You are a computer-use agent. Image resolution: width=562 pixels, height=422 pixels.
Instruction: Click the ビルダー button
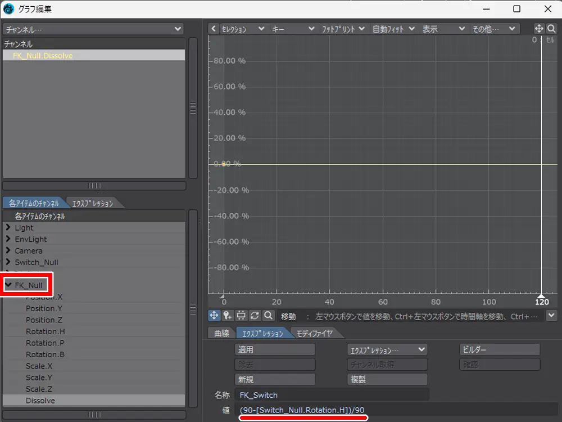pyautogui.click(x=500, y=349)
